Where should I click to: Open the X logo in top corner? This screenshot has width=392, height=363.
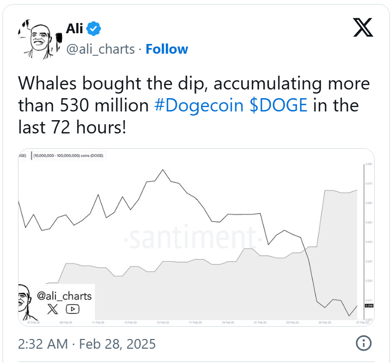[363, 28]
